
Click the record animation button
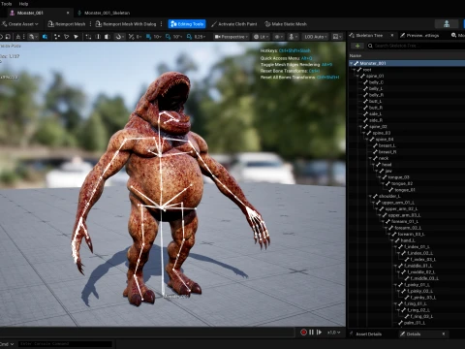coord(303,333)
